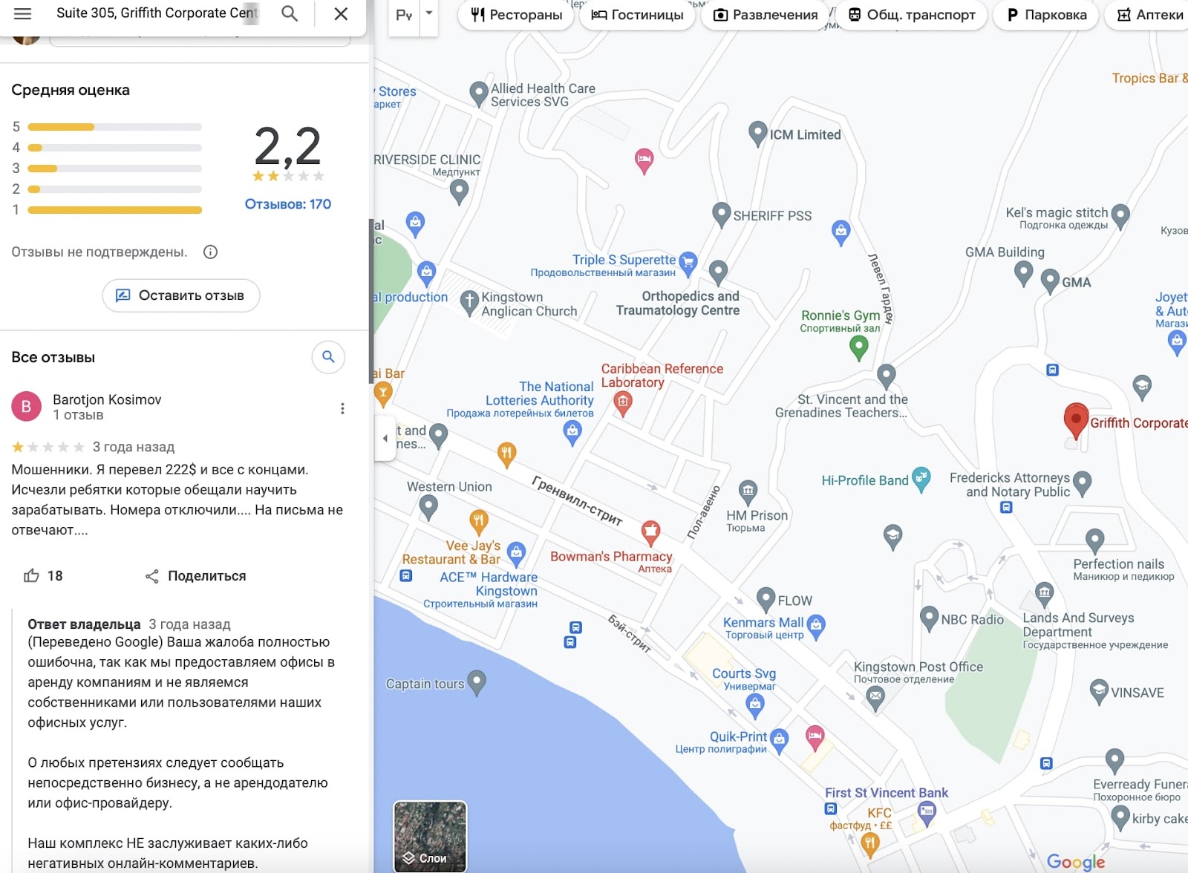Filter map by Общ. транспорт
Viewport: 1188px width, 873px height.
coord(912,15)
